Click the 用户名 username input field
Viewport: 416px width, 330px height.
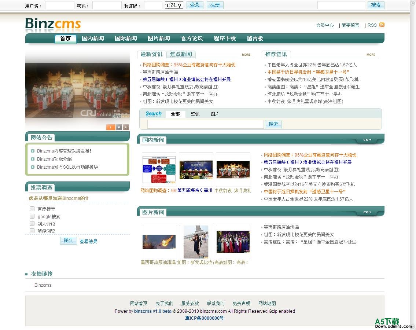coord(59,5)
